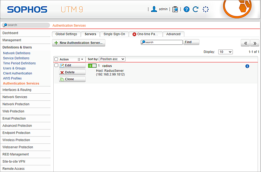Expand Email Protection menu
The width and height of the screenshot is (261, 172).
[25, 119]
